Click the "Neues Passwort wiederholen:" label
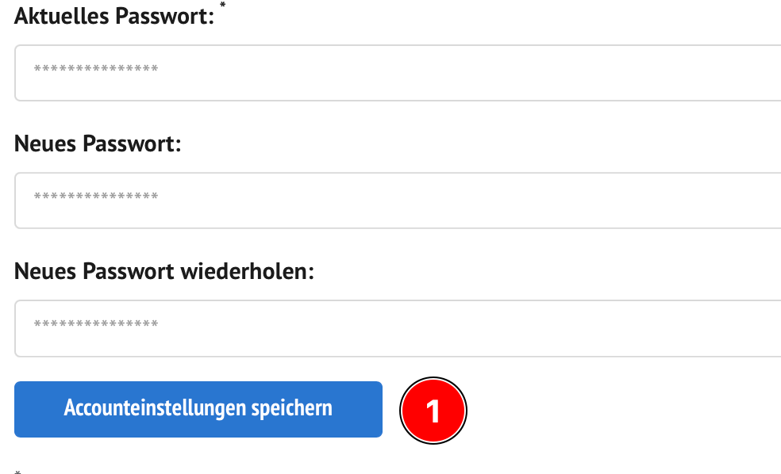Image resolution: width=781 pixels, height=474 pixels. (164, 272)
